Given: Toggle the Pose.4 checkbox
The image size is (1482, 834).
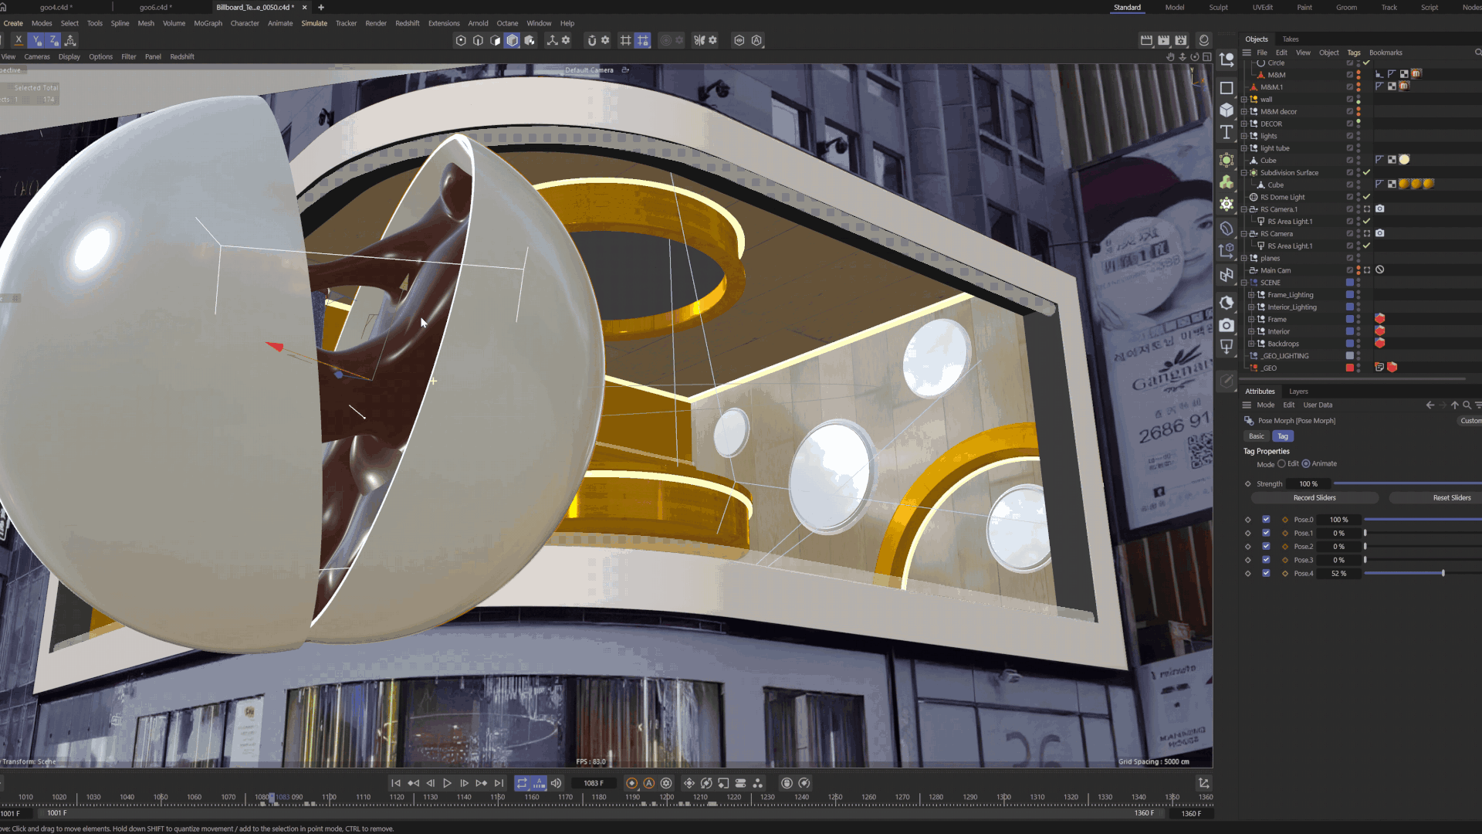Looking at the screenshot, I should 1266,573.
